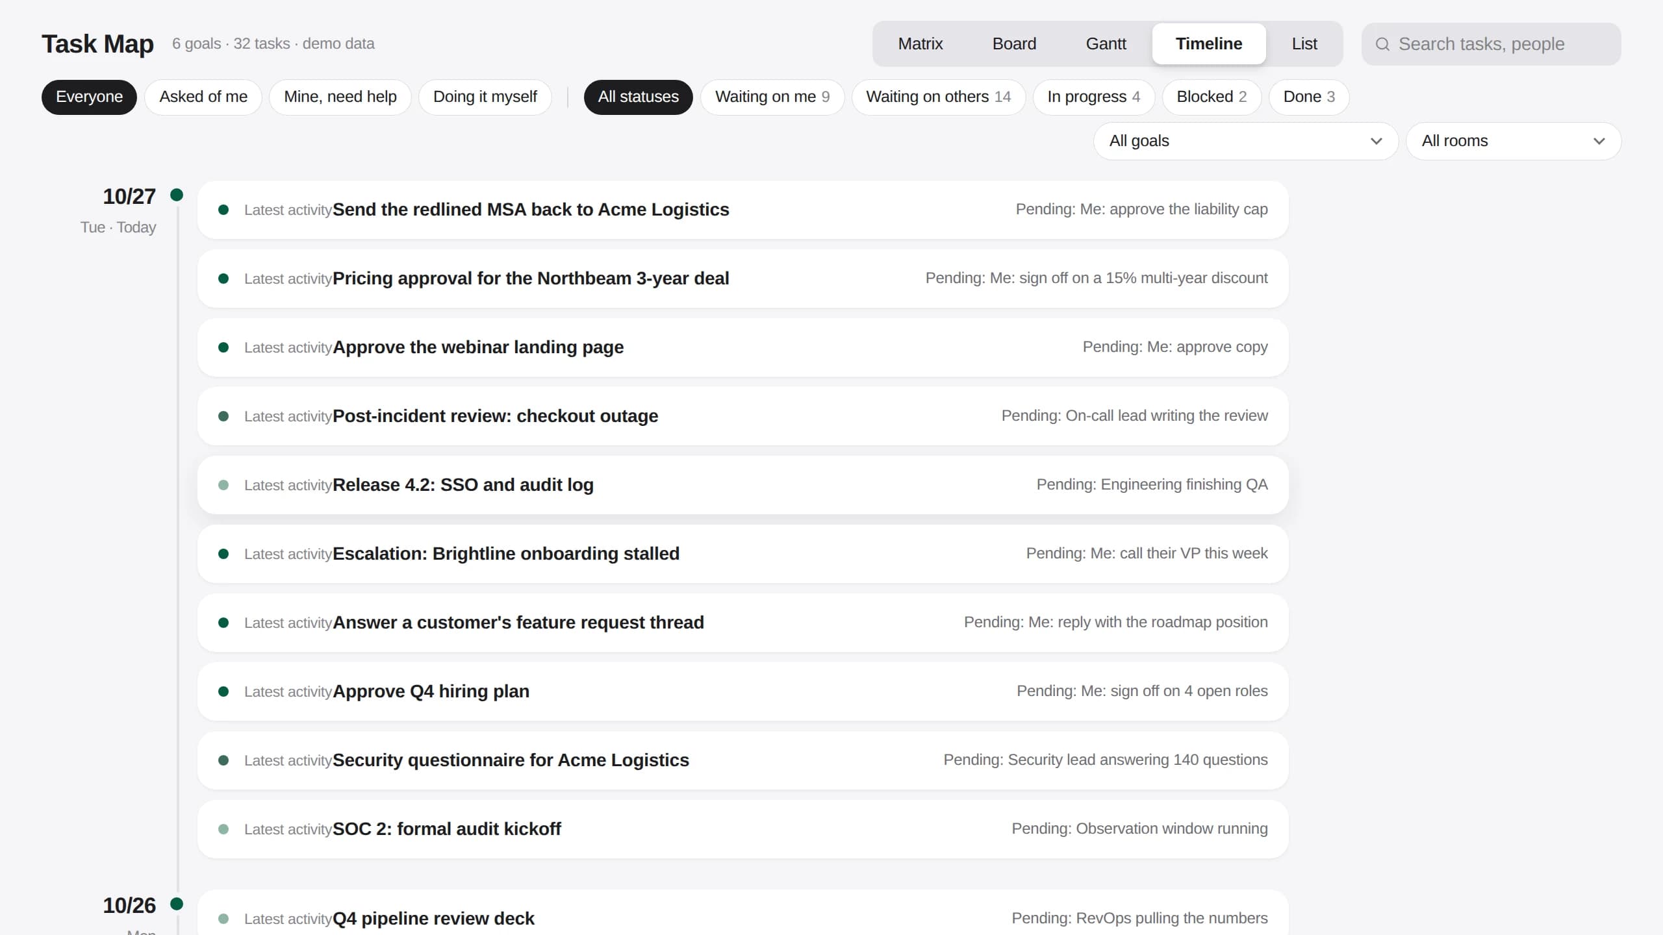Click 'Pending: Observation window running' text

click(x=1139, y=829)
